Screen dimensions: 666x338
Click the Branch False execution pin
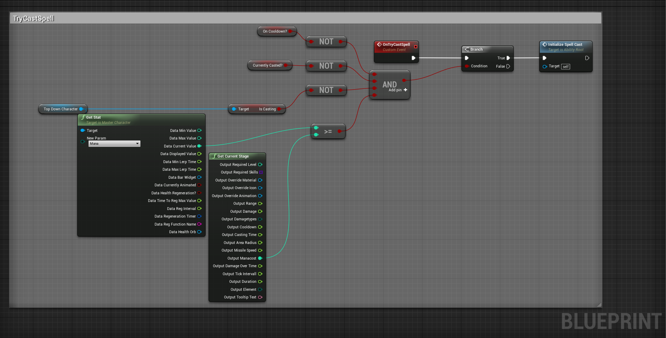(508, 66)
